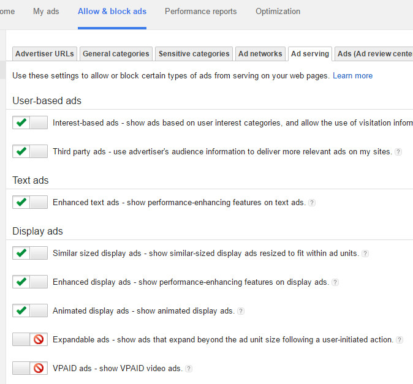Open the Advertiser URLs tab
The width and height of the screenshot is (413, 384).
[x=45, y=54]
